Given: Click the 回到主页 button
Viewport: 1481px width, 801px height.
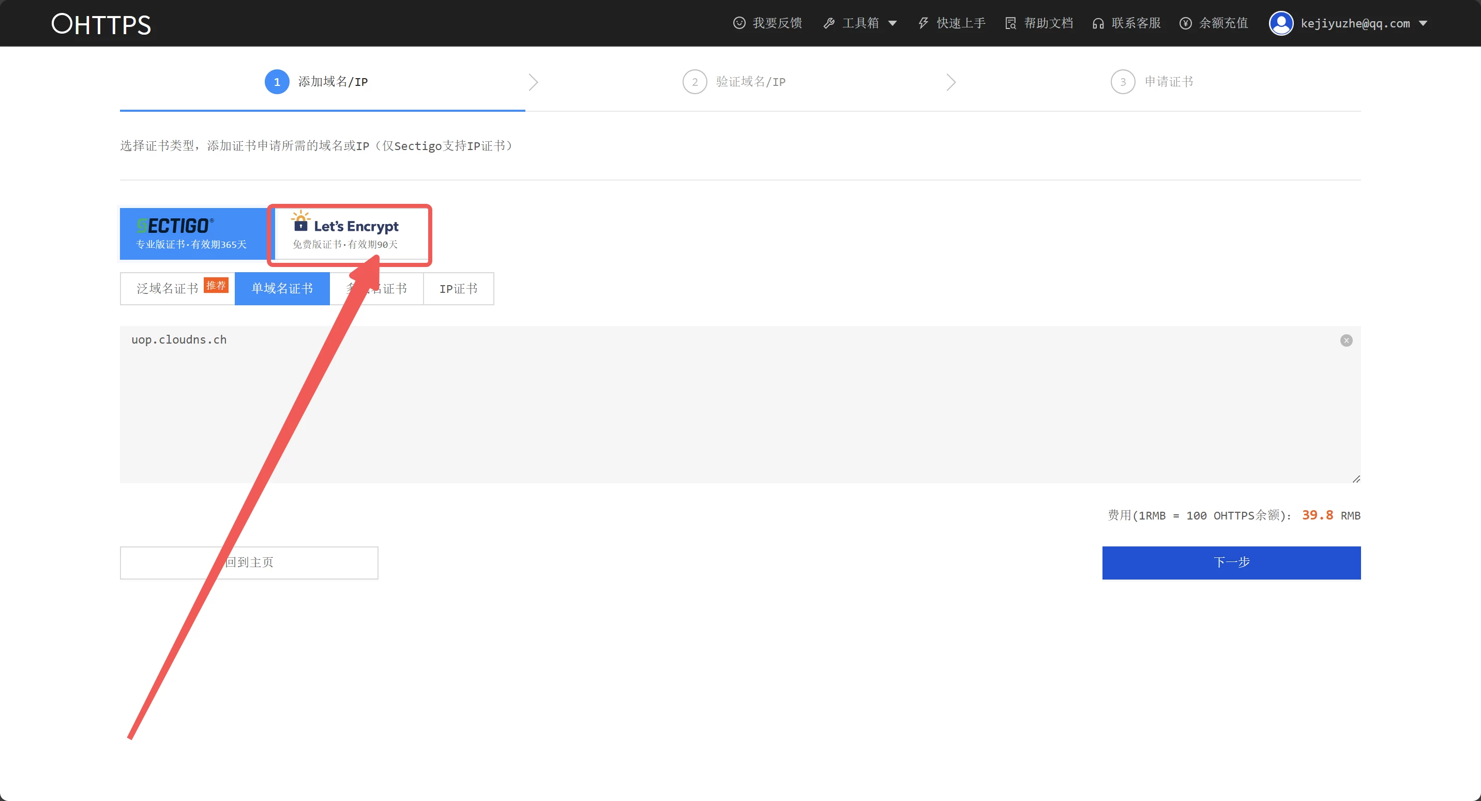Looking at the screenshot, I should tap(249, 562).
